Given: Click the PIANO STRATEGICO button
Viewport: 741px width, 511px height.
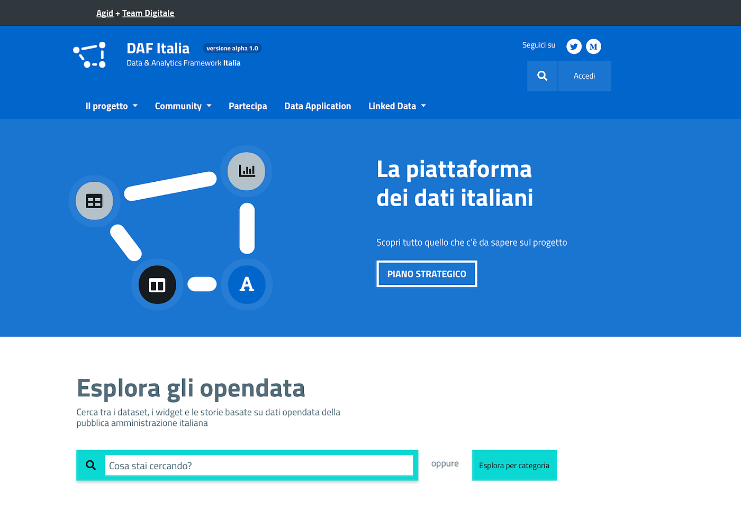Looking at the screenshot, I should [427, 274].
